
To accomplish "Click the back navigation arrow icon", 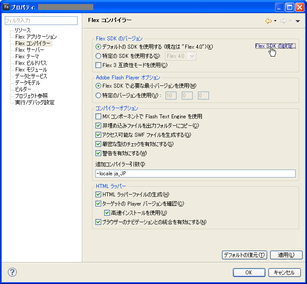I will (268, 21).
